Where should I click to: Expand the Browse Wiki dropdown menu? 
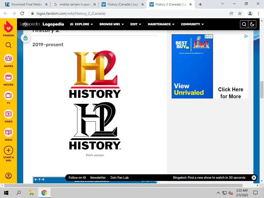click(x=112, y=24)
